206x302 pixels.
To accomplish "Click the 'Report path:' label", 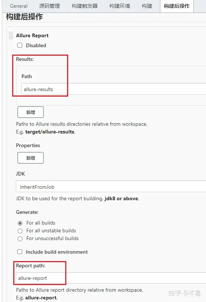I will [31, 265].
